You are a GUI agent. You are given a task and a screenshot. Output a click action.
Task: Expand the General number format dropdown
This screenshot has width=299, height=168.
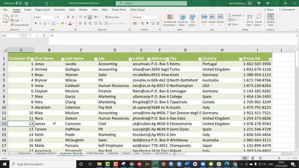pos(158,17)
